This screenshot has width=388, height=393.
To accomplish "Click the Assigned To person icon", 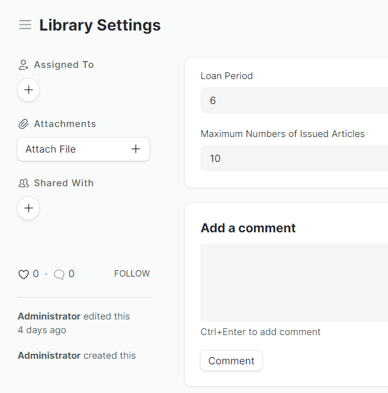I will tap(24, 65).
